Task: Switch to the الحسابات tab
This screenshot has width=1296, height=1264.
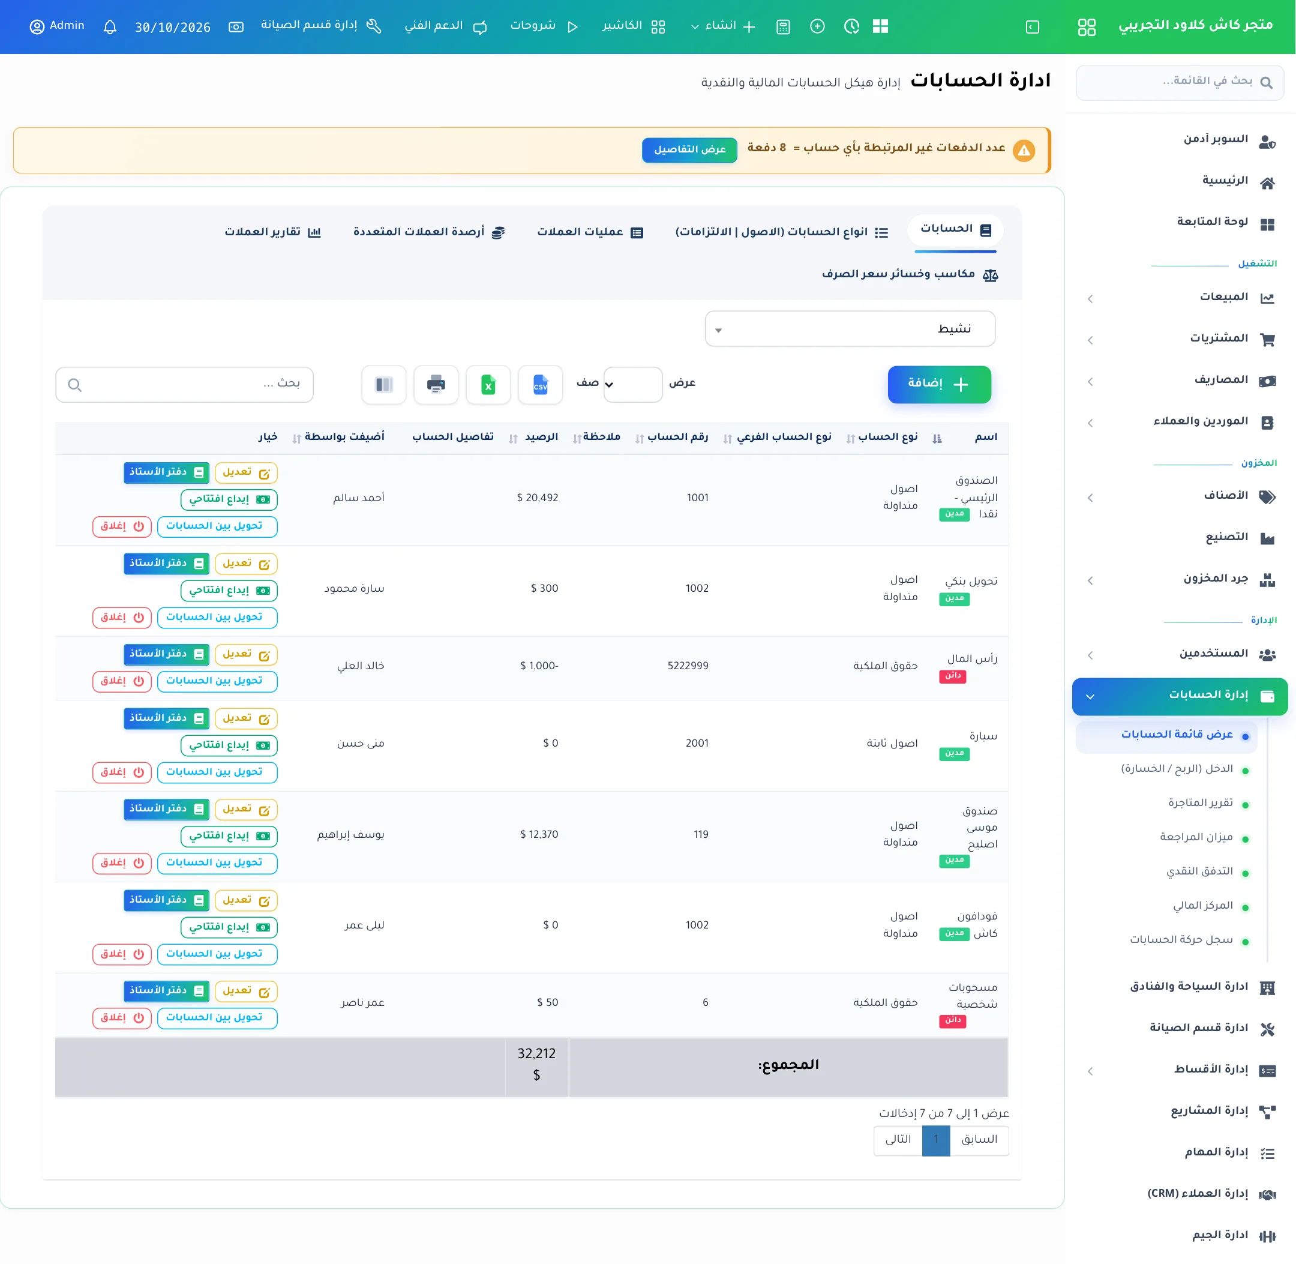Action: click(956, 230)
